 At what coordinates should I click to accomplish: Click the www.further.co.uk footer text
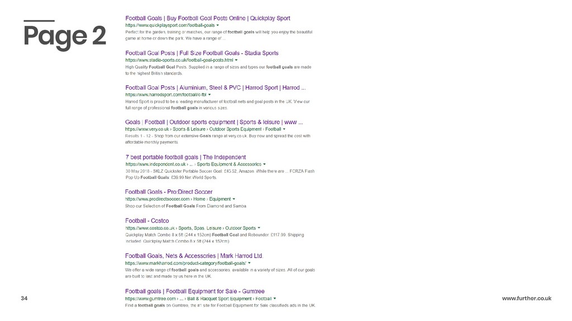tap(527, 299)
